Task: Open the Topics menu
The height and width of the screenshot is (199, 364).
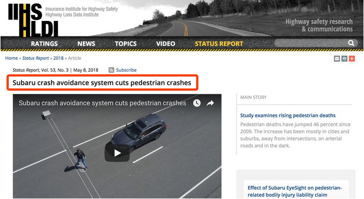Action: point(125,43)
